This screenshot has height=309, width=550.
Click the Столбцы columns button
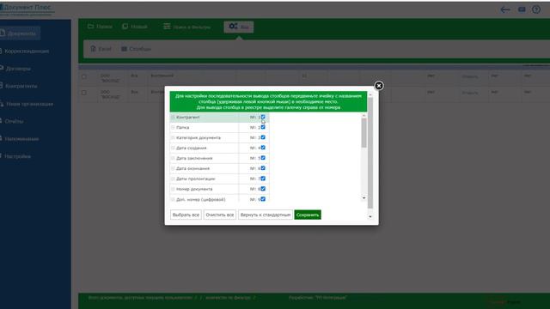(x=136, y=49)
